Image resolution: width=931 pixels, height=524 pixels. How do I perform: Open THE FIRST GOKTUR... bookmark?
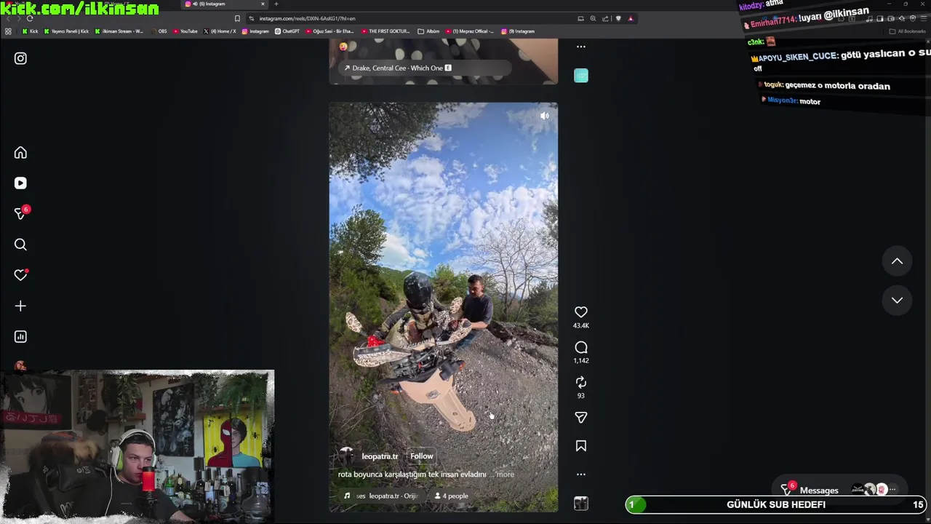coord(385,31)
